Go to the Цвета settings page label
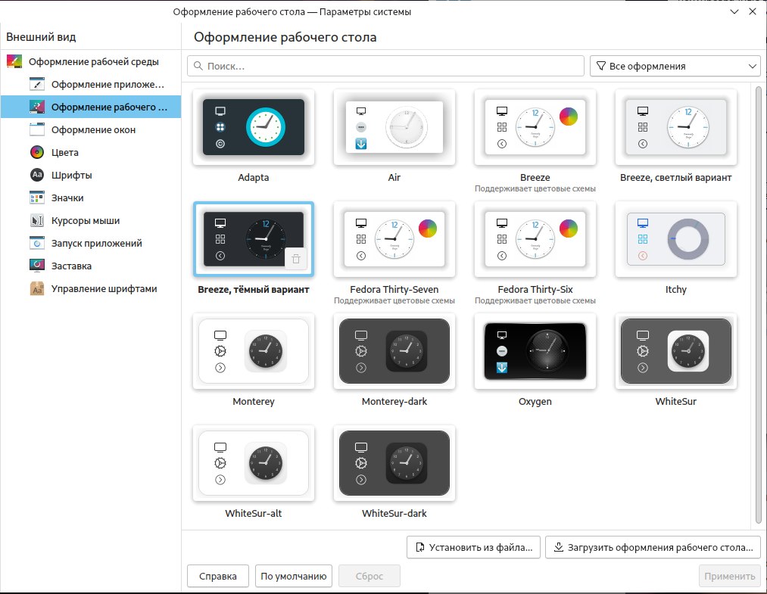Viewport: 767px width, 594px height. [x=64, y=152]
